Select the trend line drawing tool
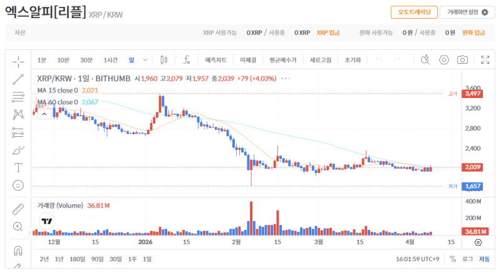The image size is (501, 273). point(18,79)
